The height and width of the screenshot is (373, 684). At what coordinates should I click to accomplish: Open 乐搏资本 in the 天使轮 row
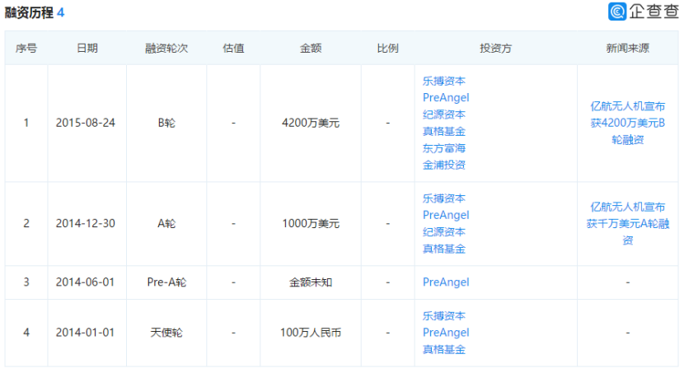(x=443, y=316)
